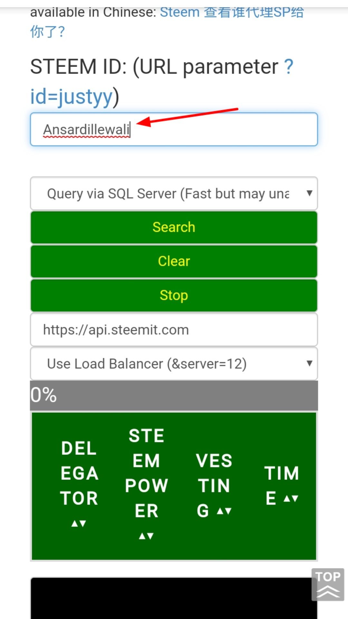
Task: Click the 0% progress bar
Action: 174,396
